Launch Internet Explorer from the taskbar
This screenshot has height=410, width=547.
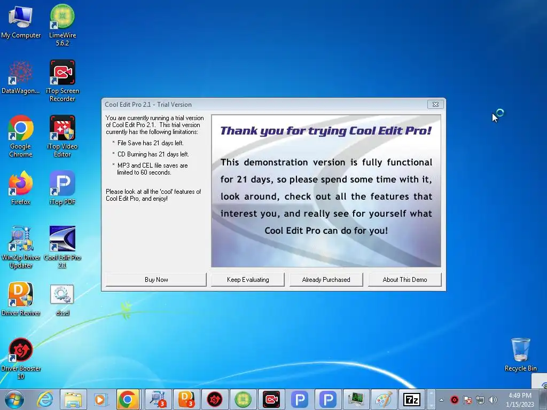coord(45,399)
